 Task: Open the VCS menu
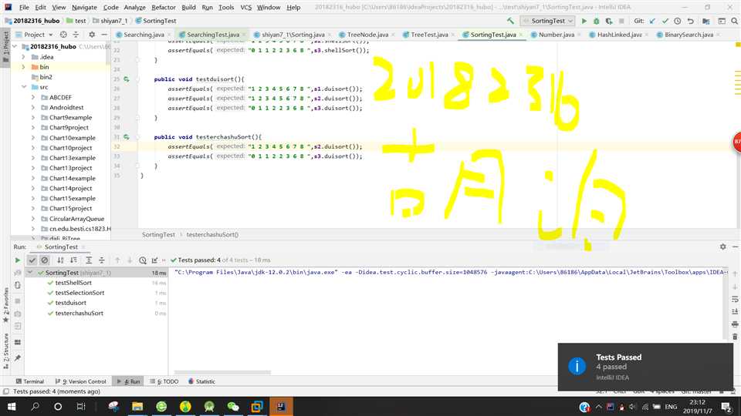(245, 7)
